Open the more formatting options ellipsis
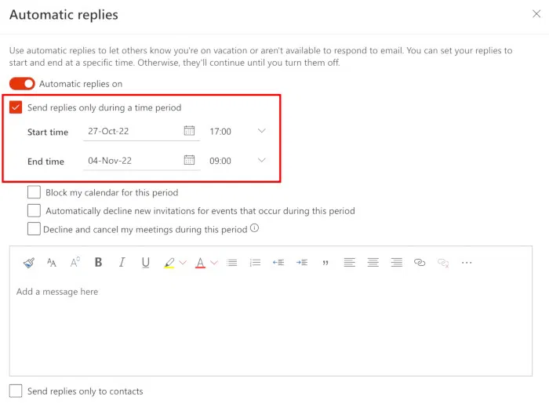This screenshot has height=411, width=549. [467, 263]
